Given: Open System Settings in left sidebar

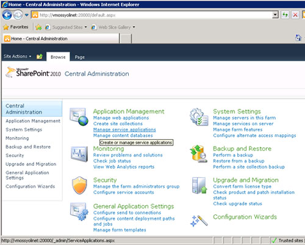Looking at the screenshot, I should click(24, 130).
